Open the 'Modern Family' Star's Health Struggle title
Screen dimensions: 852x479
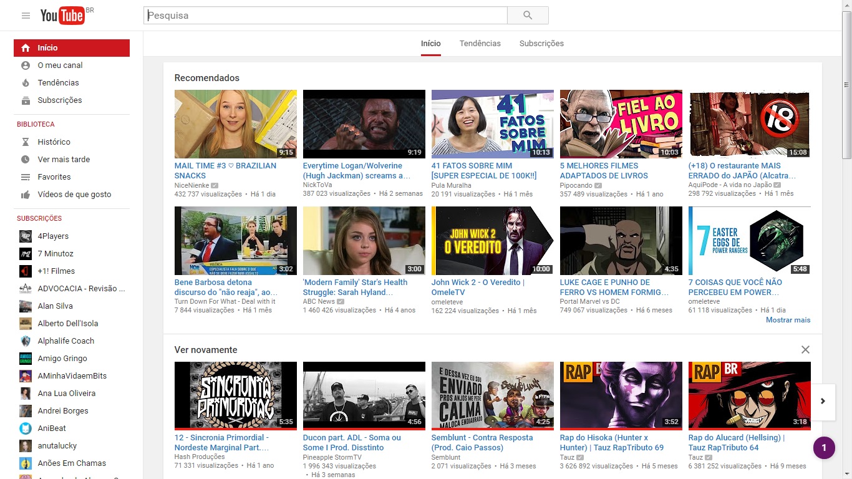[x=355, y=288]
